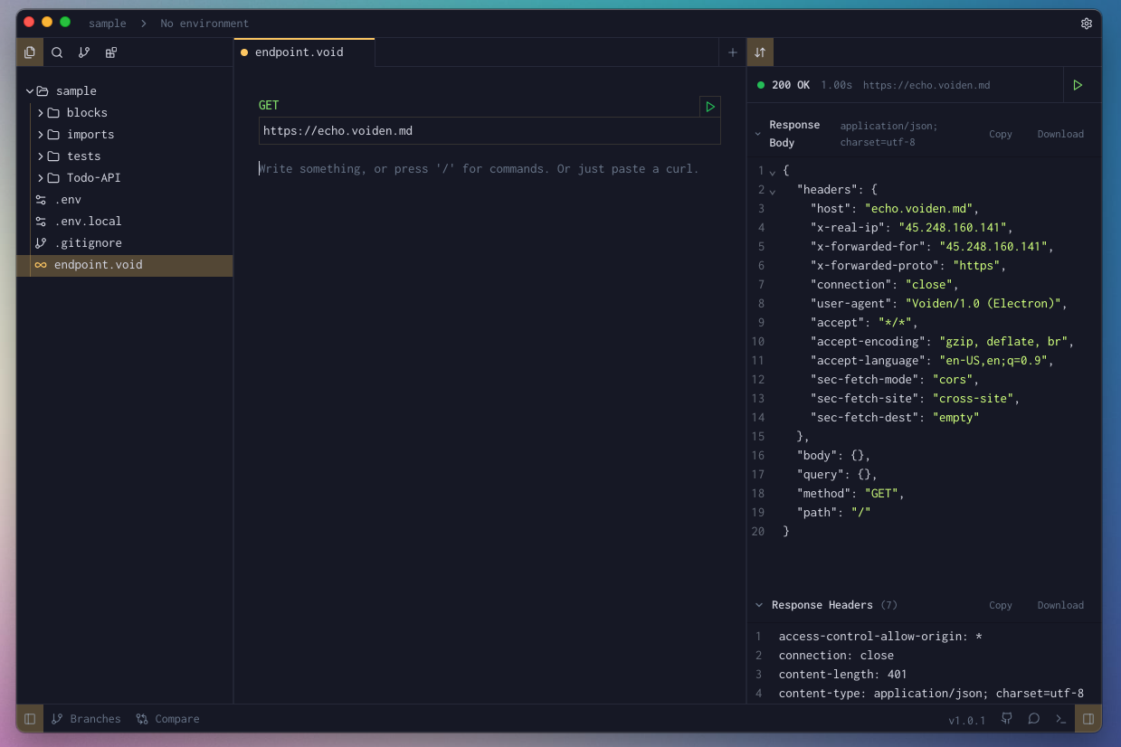Open the extensions blocks icon in sidebar
Image resolution: width=1121 pixels, height=747 pixels.
111,52
